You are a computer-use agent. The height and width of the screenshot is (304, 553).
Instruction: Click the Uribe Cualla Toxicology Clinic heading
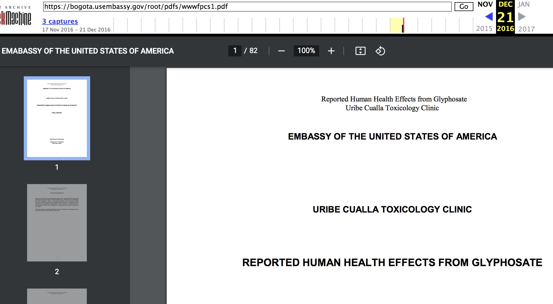392,209
